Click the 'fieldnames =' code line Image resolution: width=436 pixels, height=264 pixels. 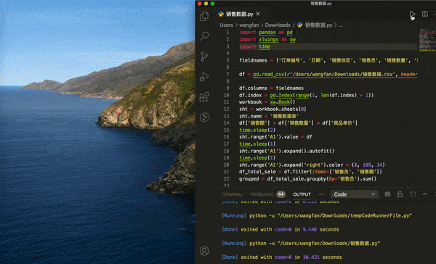[328, 60]
